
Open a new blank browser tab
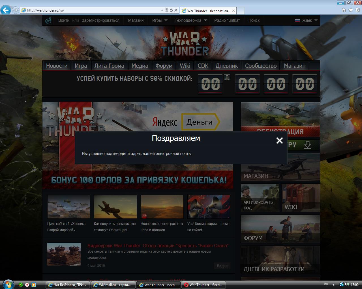tap(240, 11)
